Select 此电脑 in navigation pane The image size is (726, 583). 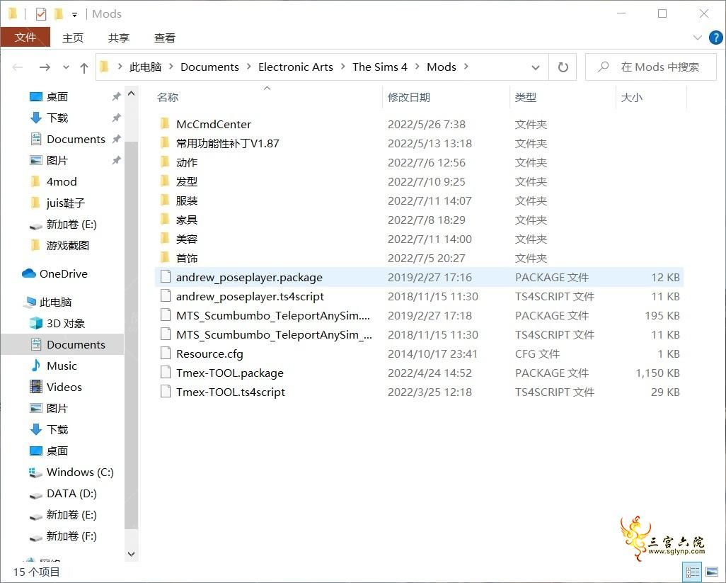pyautogui.click(x=55, y=302)
